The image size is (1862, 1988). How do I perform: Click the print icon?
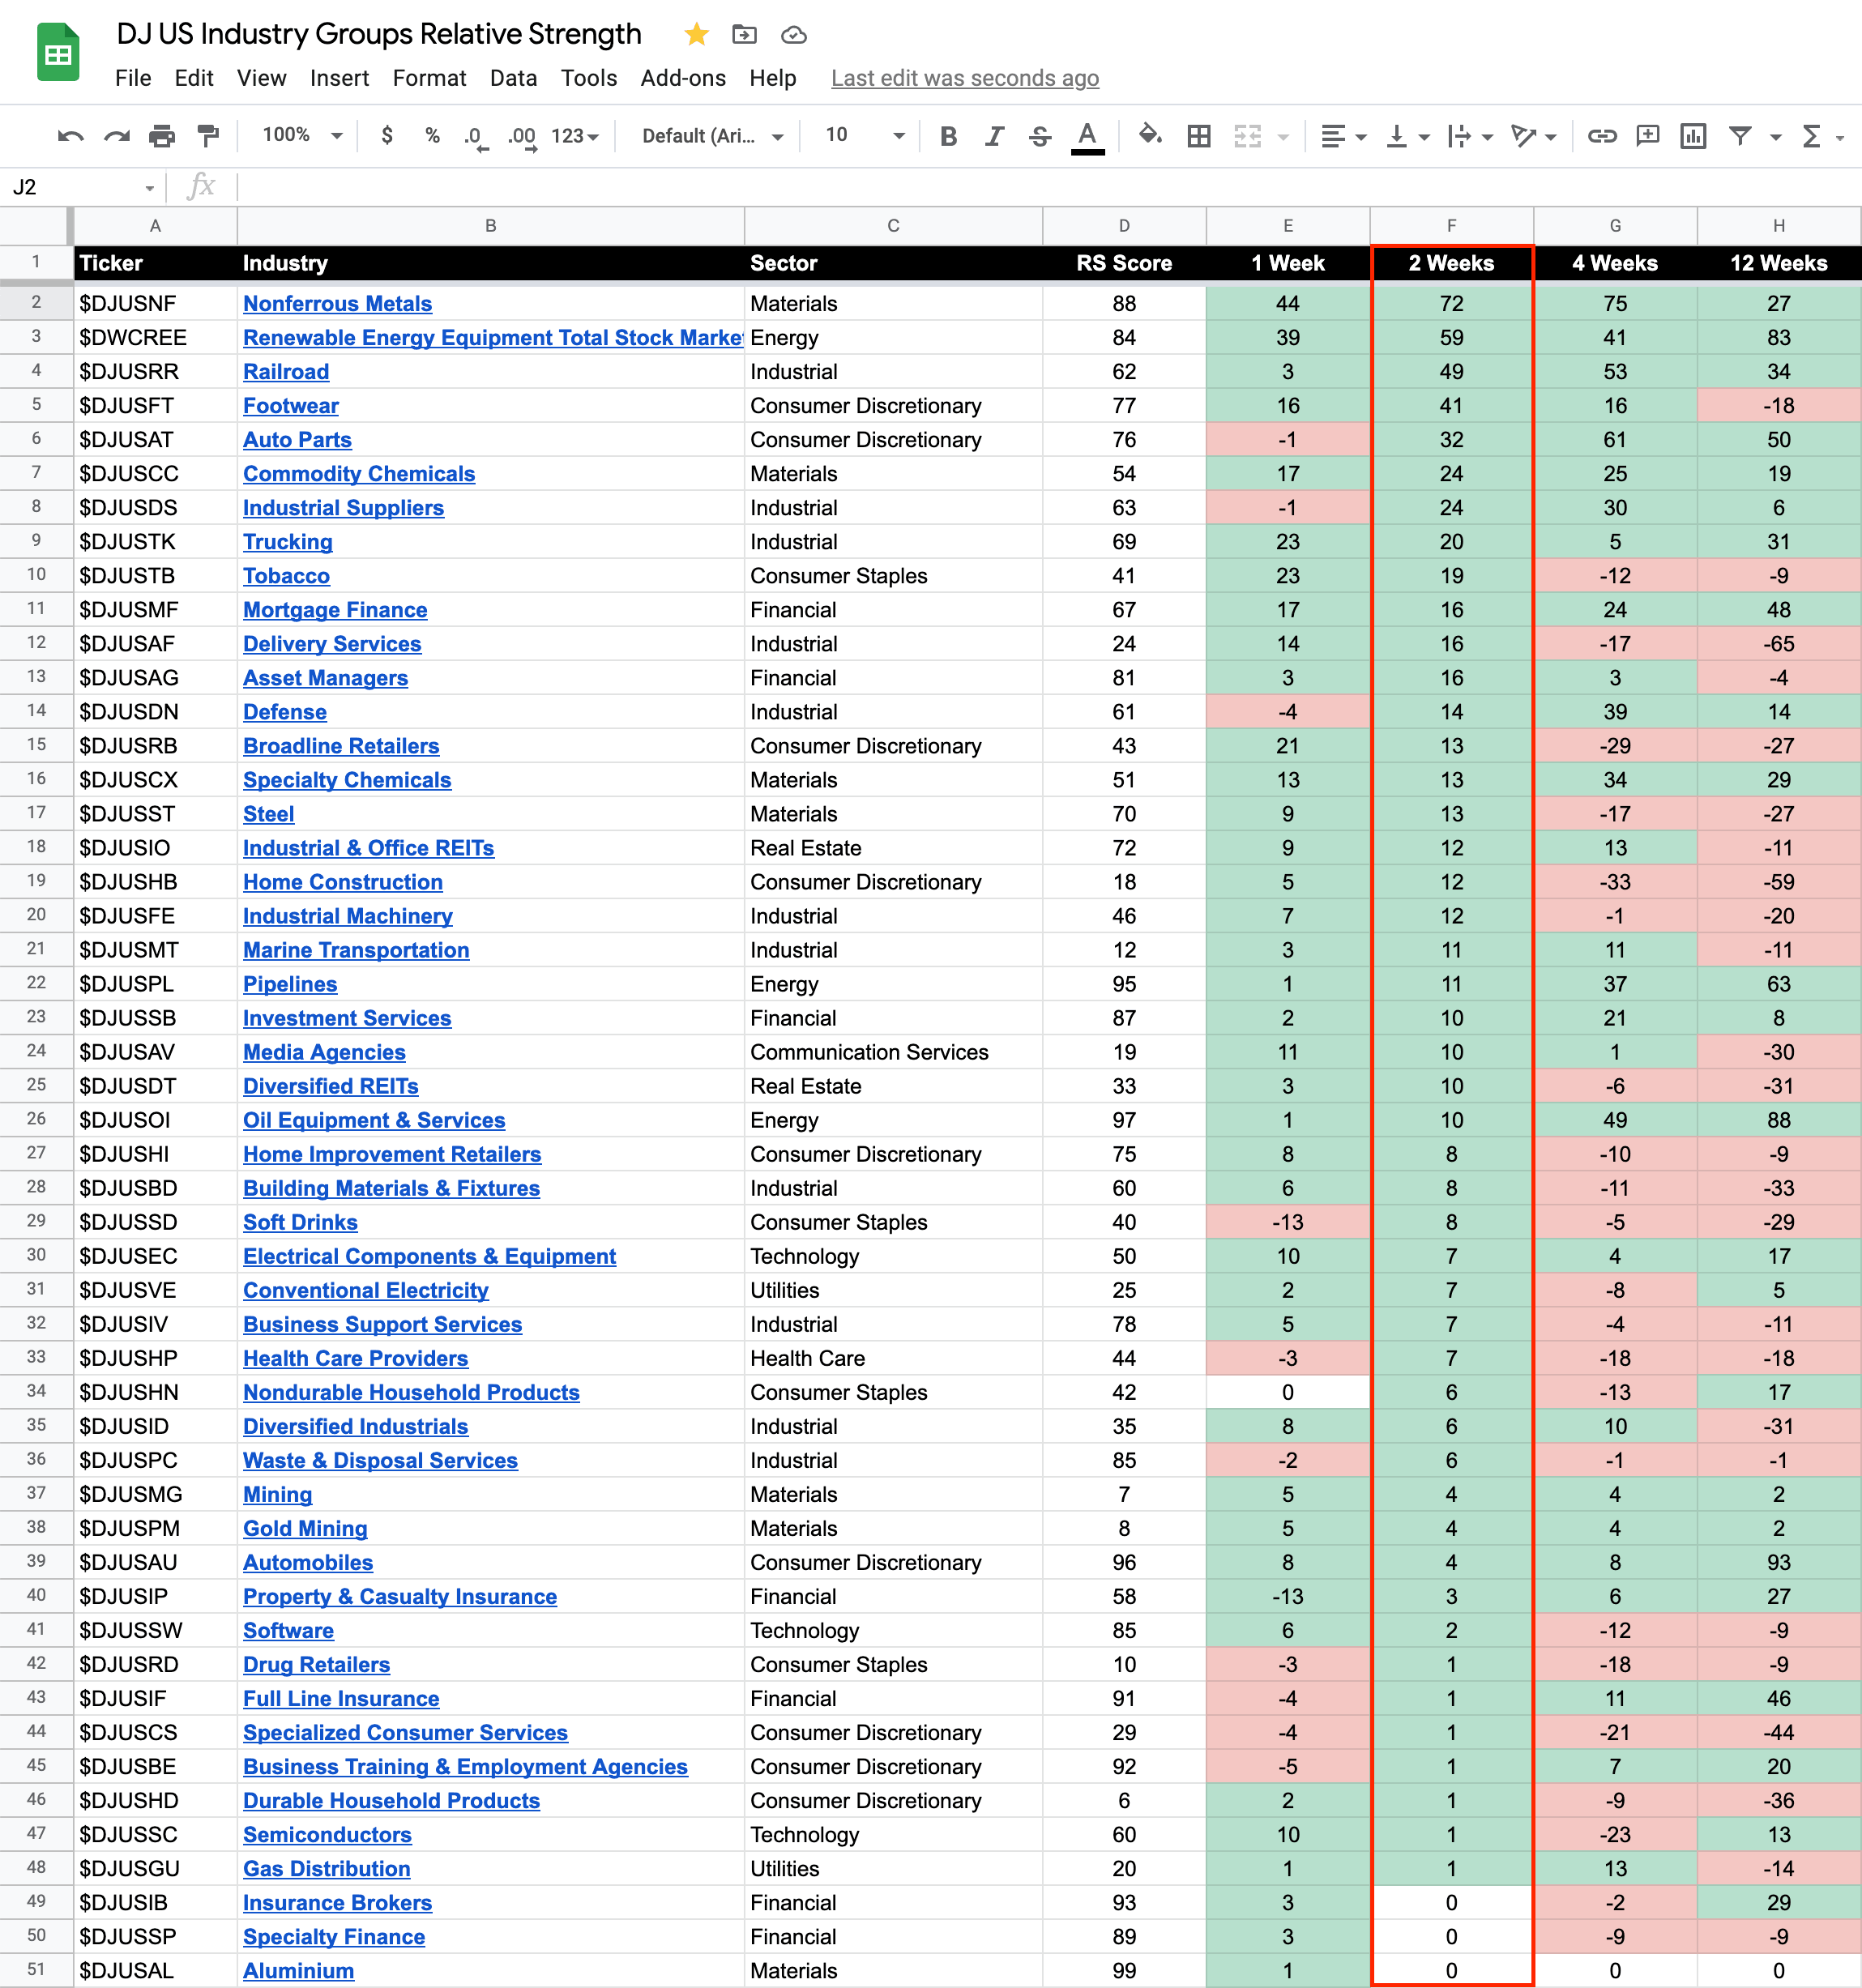[162, 136]
